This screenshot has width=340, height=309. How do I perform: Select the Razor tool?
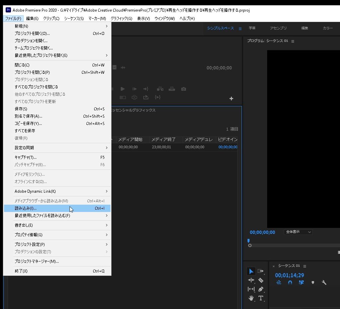point(261,280)
